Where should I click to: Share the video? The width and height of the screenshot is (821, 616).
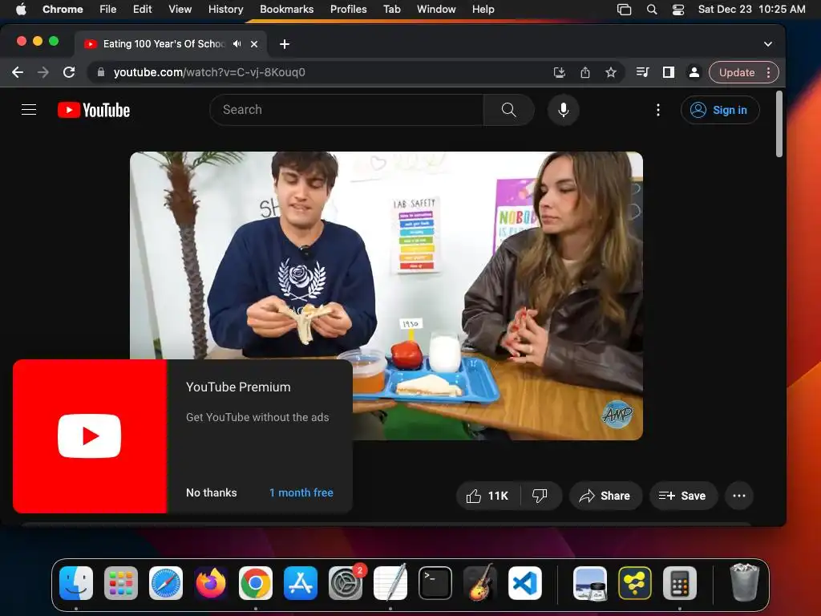point(605,496)
